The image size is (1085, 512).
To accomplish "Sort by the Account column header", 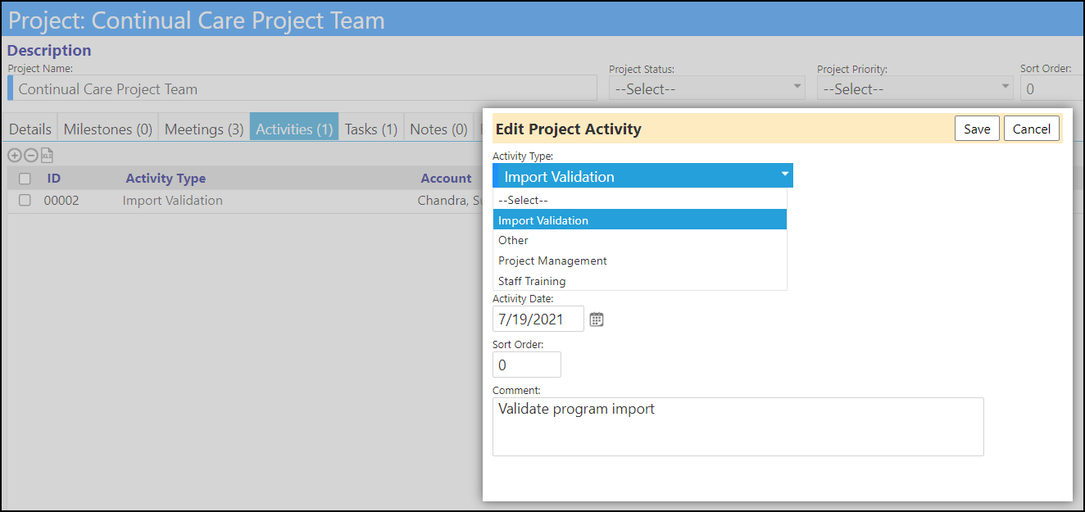I will coord(447,179).
